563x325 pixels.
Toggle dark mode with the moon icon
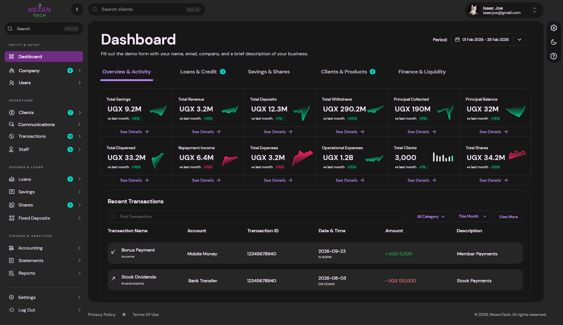[554, 42]
